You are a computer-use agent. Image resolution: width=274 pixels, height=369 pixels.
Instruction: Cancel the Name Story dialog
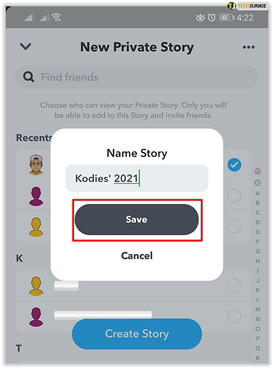click(137, 256)
